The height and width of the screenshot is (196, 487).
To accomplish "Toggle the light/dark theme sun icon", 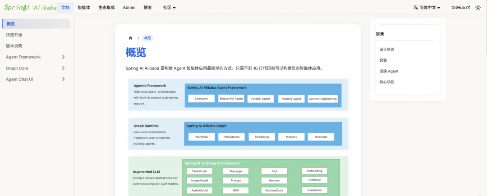I will [478, 8].
